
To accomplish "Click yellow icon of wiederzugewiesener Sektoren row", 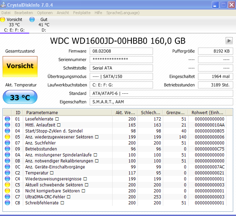I will [7, 137].
